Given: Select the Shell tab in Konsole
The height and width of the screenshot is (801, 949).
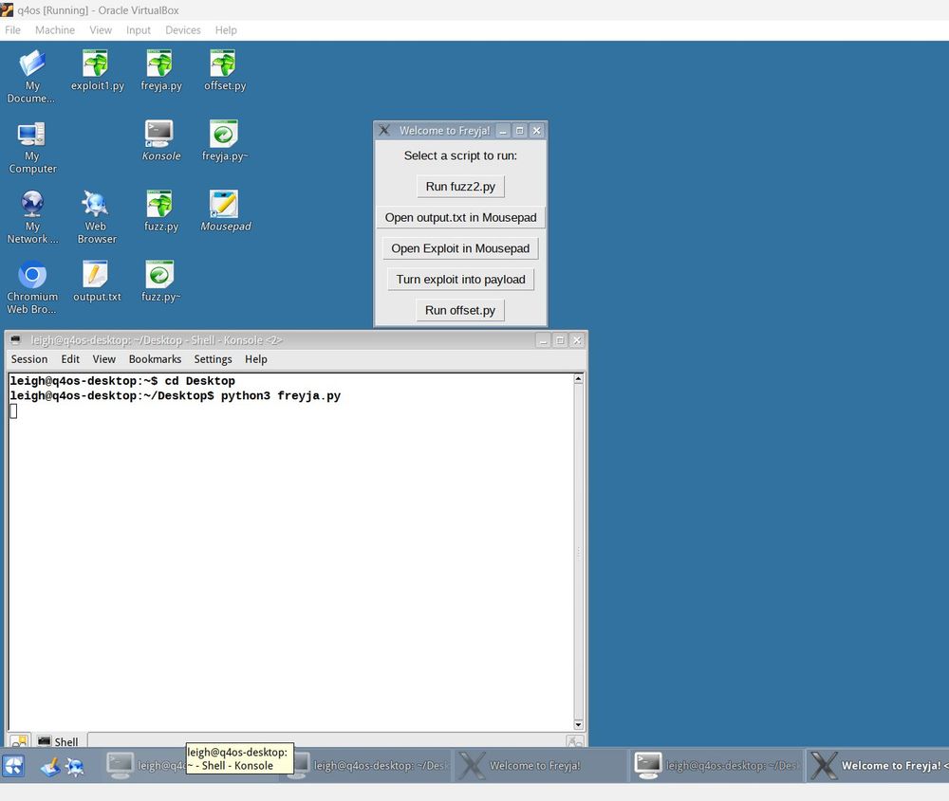Looking at the screenshot, I should 58,742.
